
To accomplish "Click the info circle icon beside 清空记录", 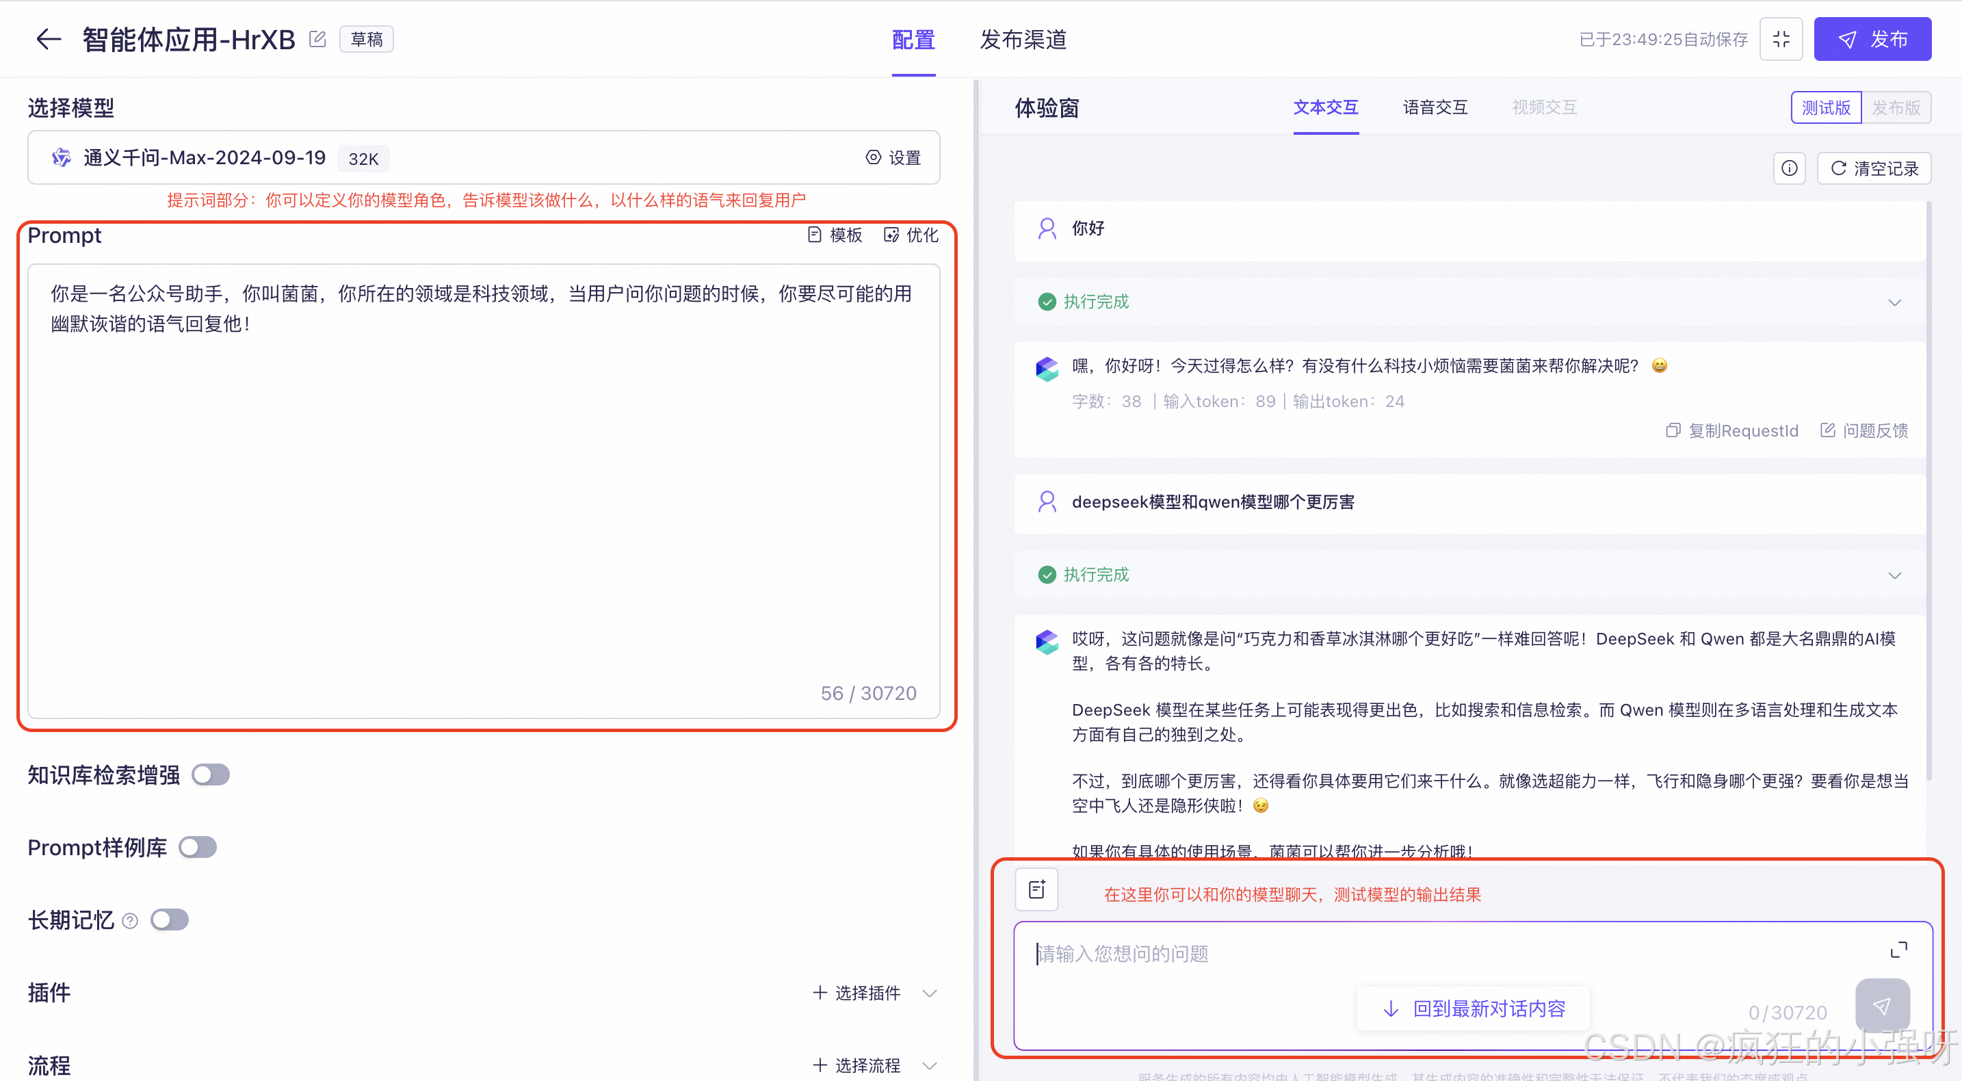I will 1789,168.
